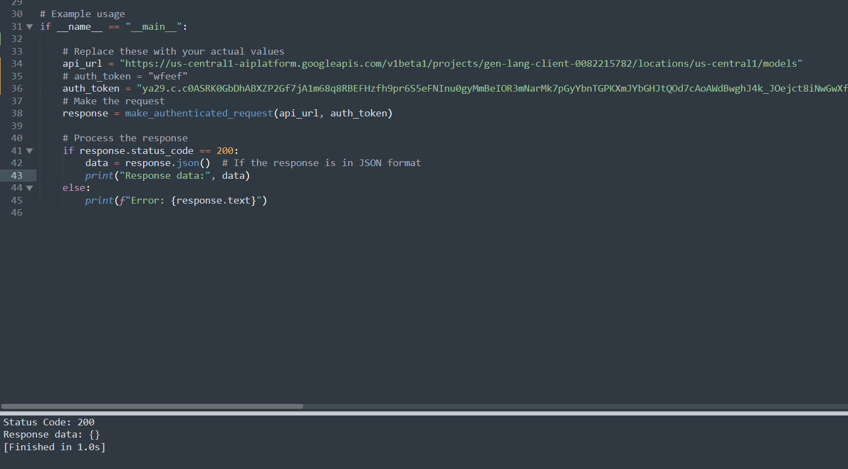Viewport: 848px width, 469px height.
Task: Place cursor on the commented-out "wfeef" token line
Action: pyautogui.click(x=125, y=76)
